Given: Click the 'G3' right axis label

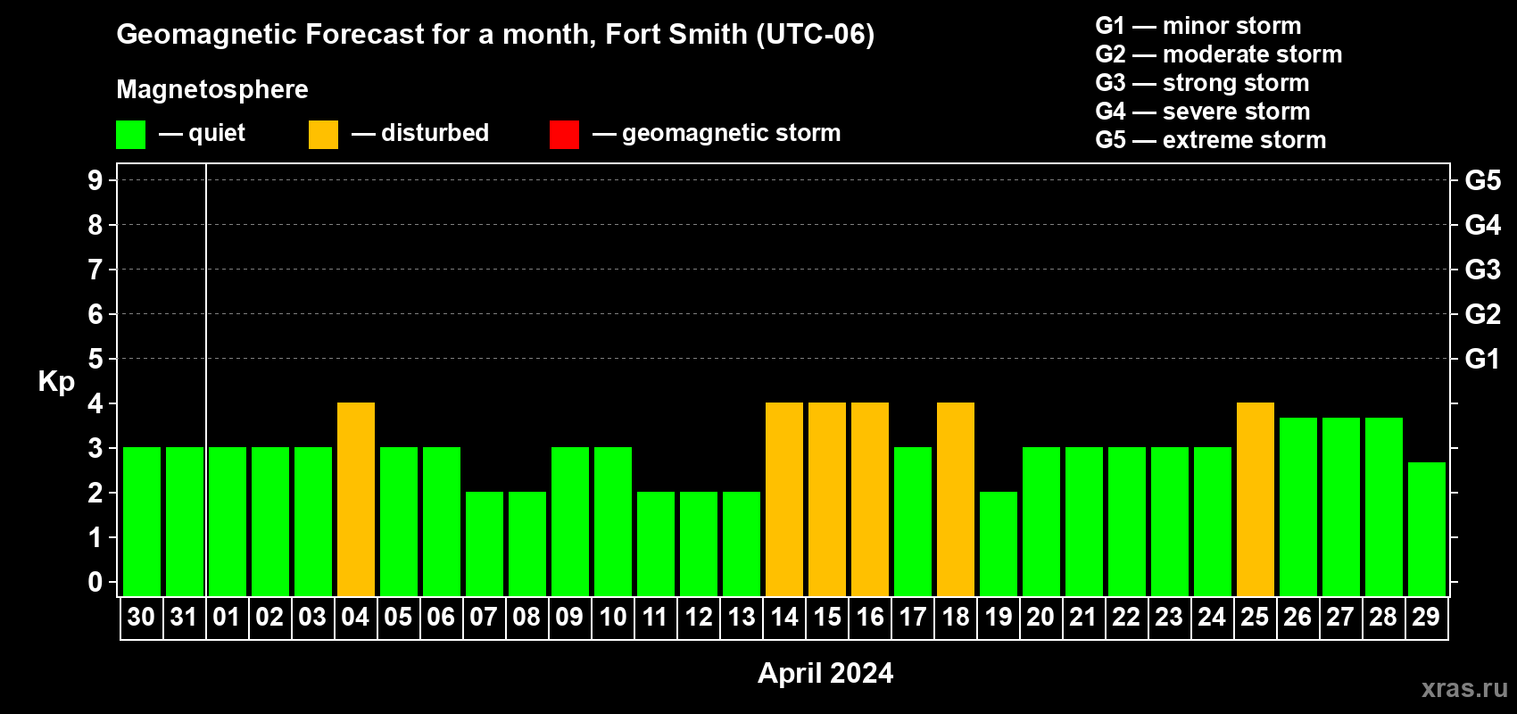Looking at the screenshot, I should (x=1483, y=270).
